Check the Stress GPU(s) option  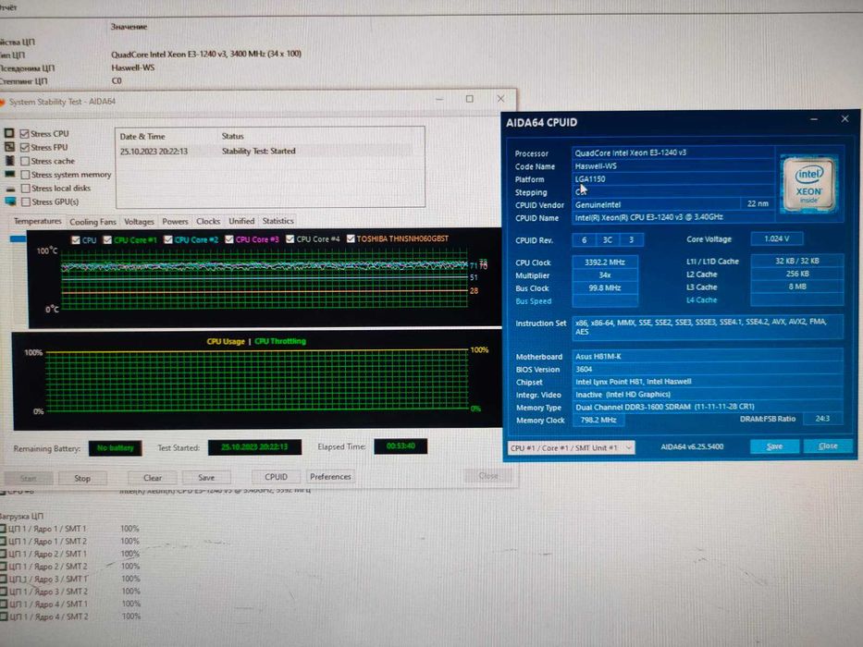point(26,201)
